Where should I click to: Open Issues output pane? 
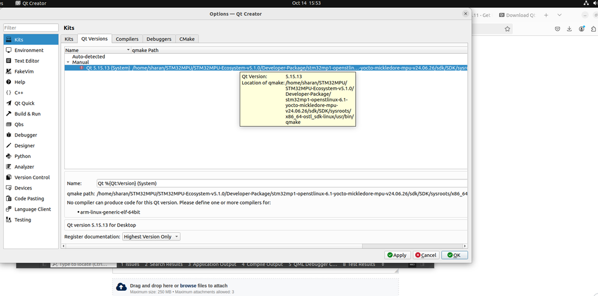tap(130, 264)
